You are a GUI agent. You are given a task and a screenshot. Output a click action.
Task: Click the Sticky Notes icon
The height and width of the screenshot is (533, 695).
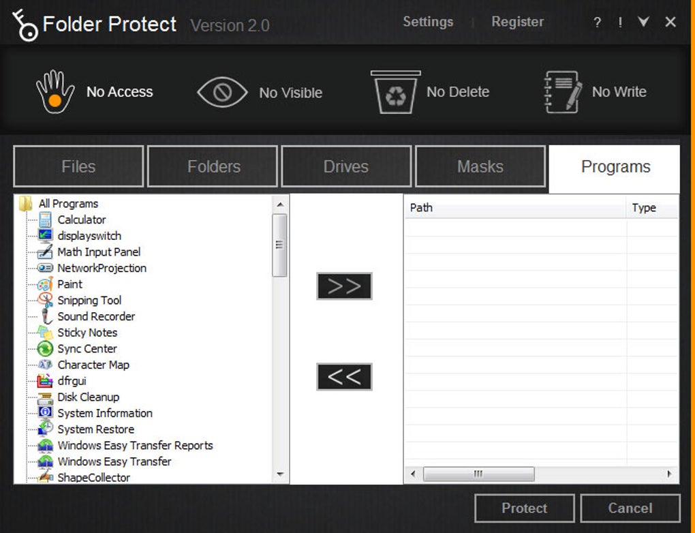click(45, 333)
